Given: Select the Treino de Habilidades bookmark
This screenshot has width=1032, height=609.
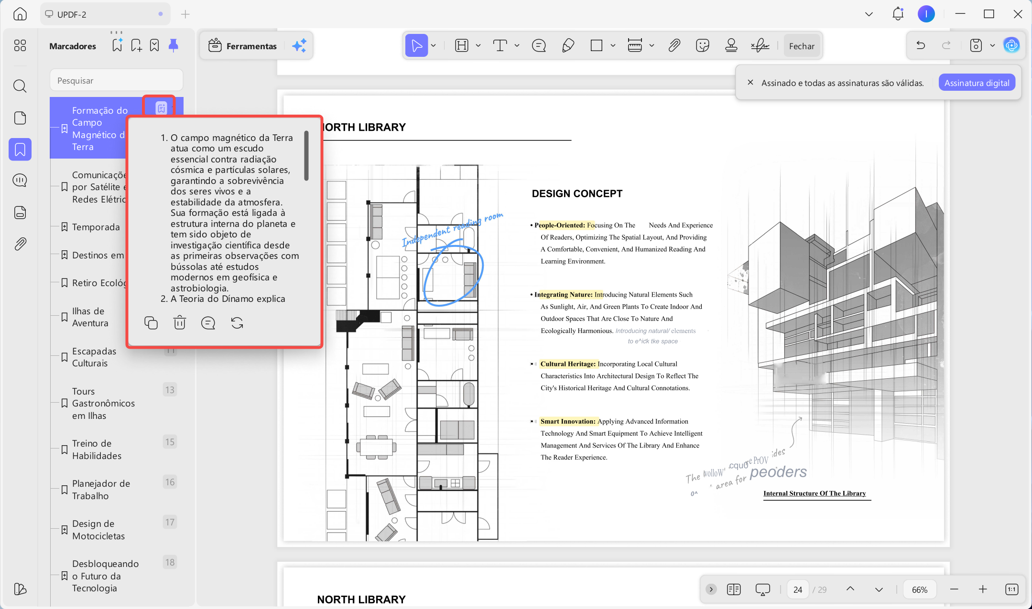Looking at the screenshot, I should [x=97, y=449].
